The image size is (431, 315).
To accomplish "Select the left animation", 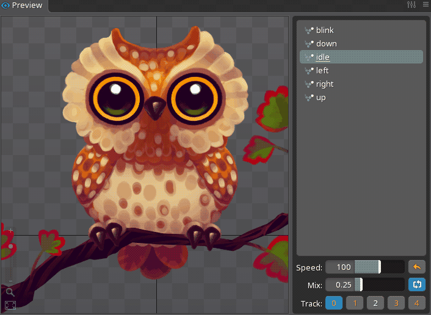I will tap(322, 70).
